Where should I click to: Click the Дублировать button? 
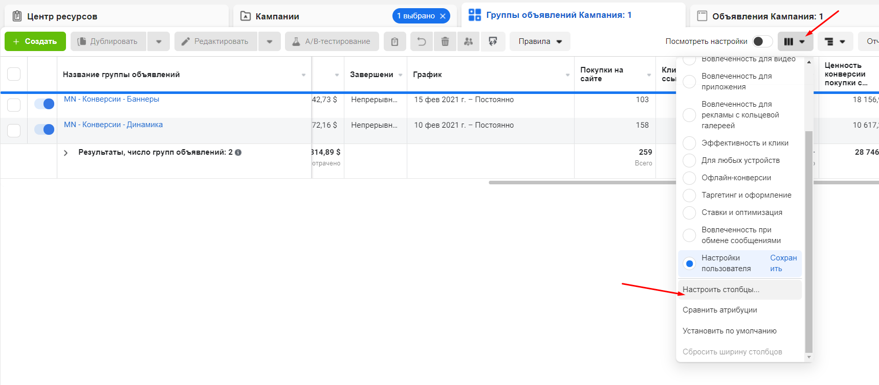click(108, 41)
